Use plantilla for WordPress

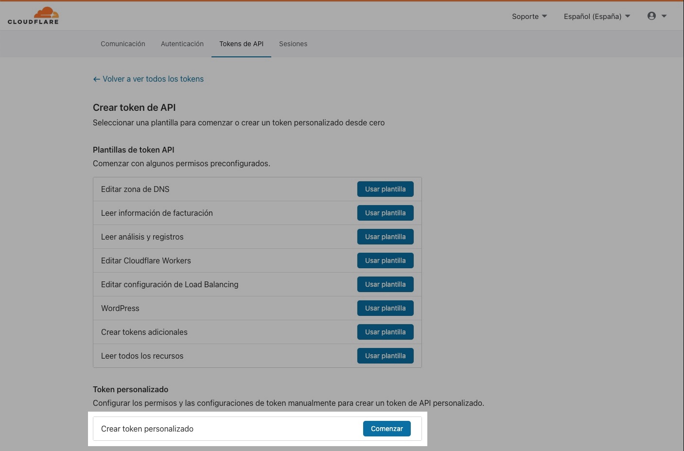click(x=385, y=308)
